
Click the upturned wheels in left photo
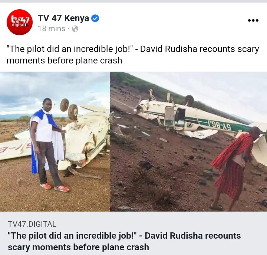[69, 109]
